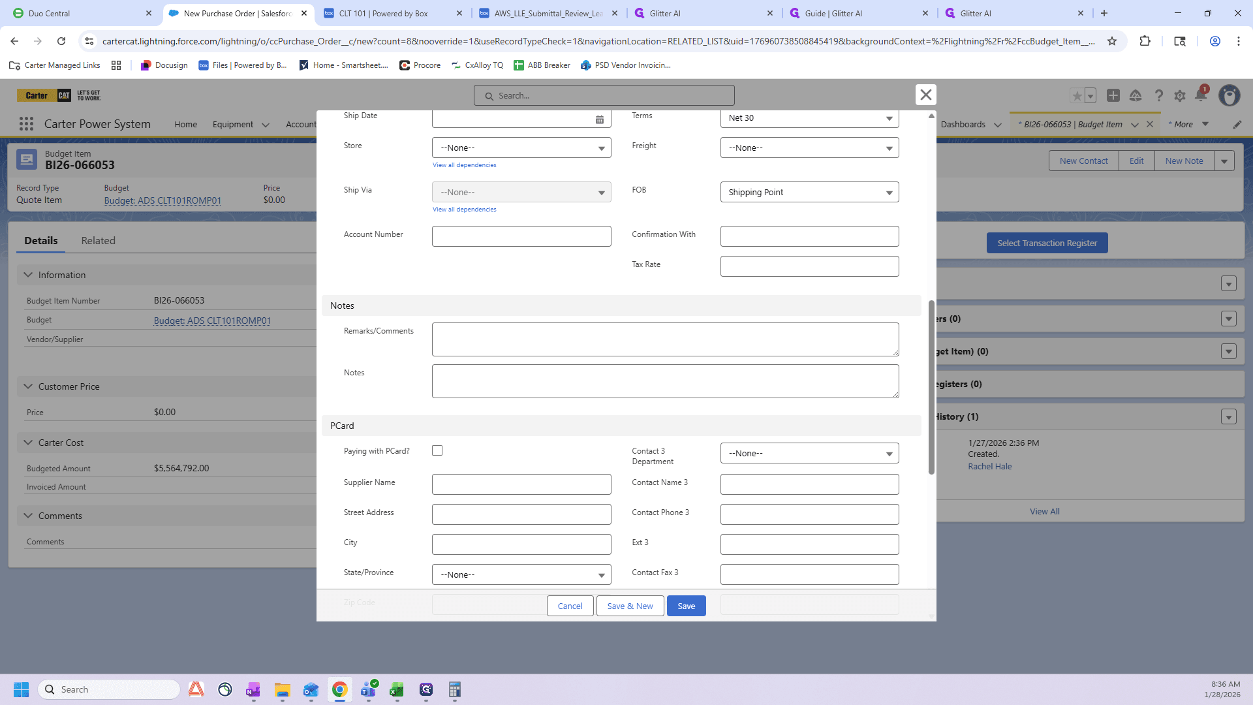The width and height of the screenshot is (1253, 705).
Task: Open the user profile avatar
Action: click(x=1230, y=95)
